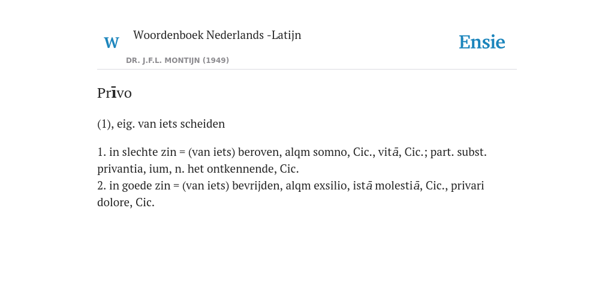Open the Woordenboek Nederlands -Latijn title
614x307 pixels.
(x=217, y=35)
